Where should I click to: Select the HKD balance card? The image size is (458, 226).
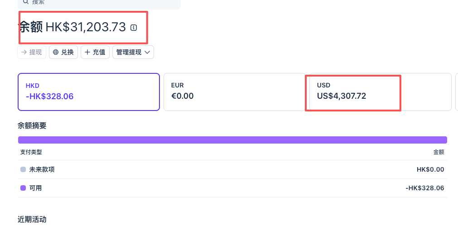[x=89, y=92]
